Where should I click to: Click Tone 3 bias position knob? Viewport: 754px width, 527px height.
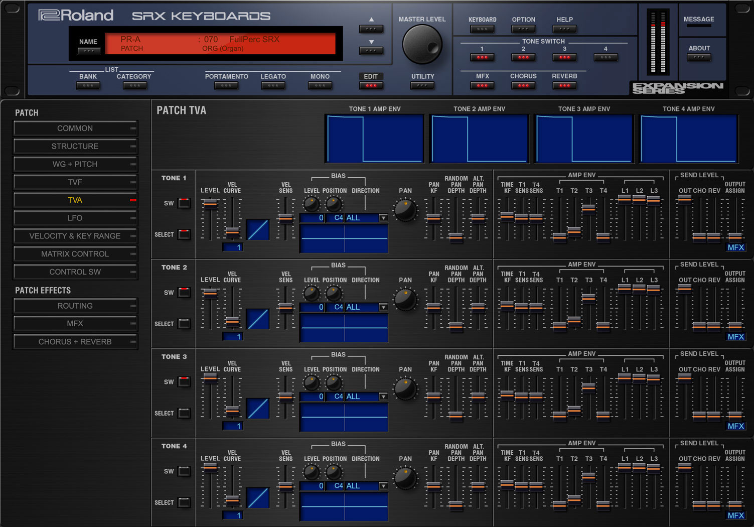(334, 382)
